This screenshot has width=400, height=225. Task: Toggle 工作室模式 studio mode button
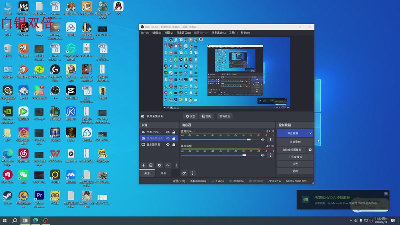pyautogui.click(x=295, y=157)
